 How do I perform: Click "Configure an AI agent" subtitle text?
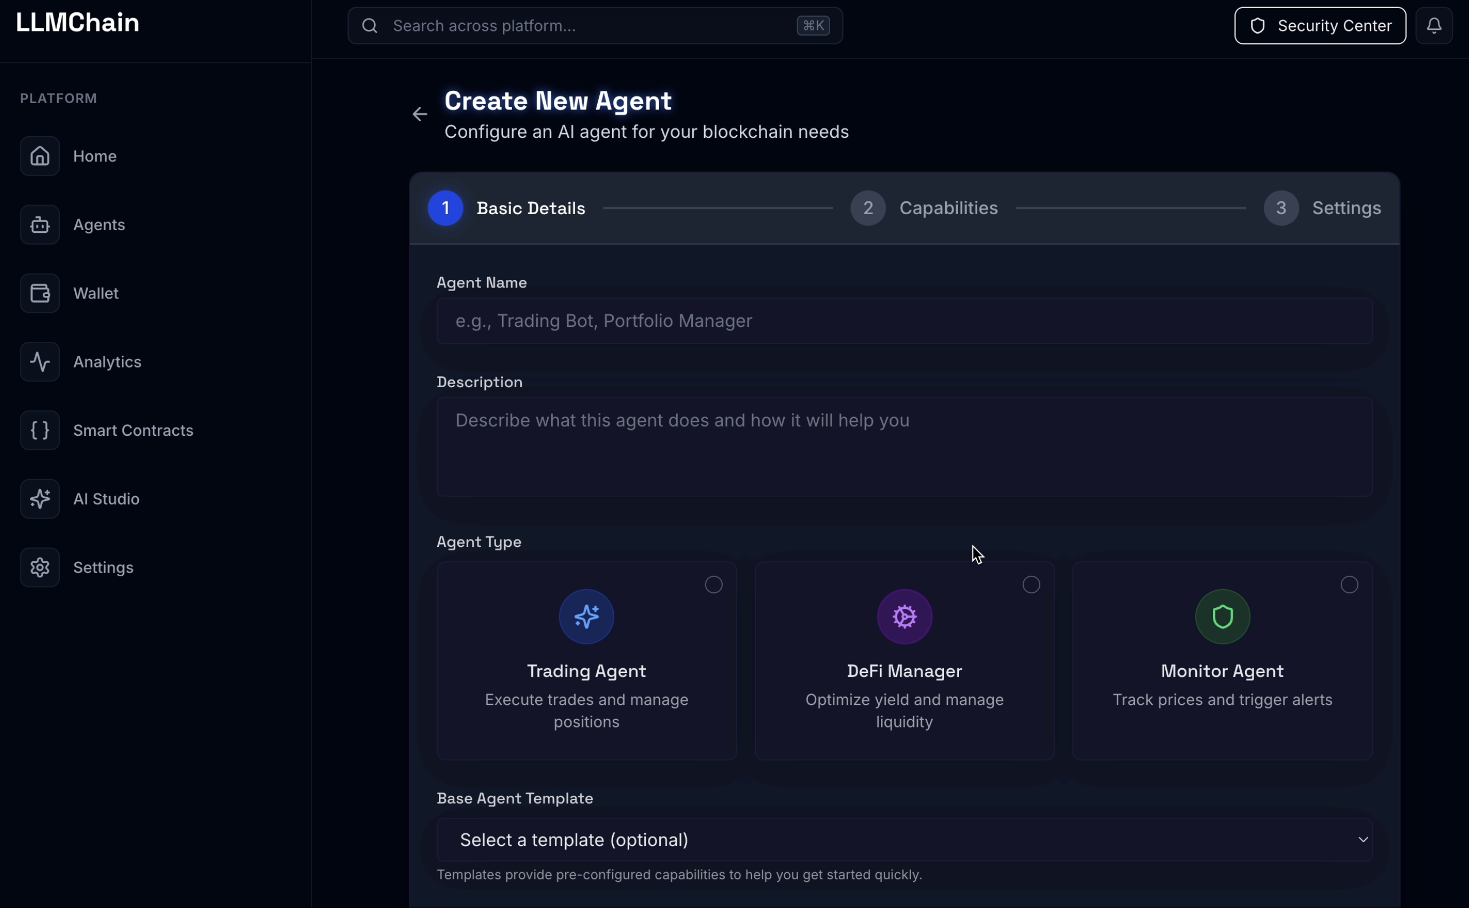click(646, 131)
